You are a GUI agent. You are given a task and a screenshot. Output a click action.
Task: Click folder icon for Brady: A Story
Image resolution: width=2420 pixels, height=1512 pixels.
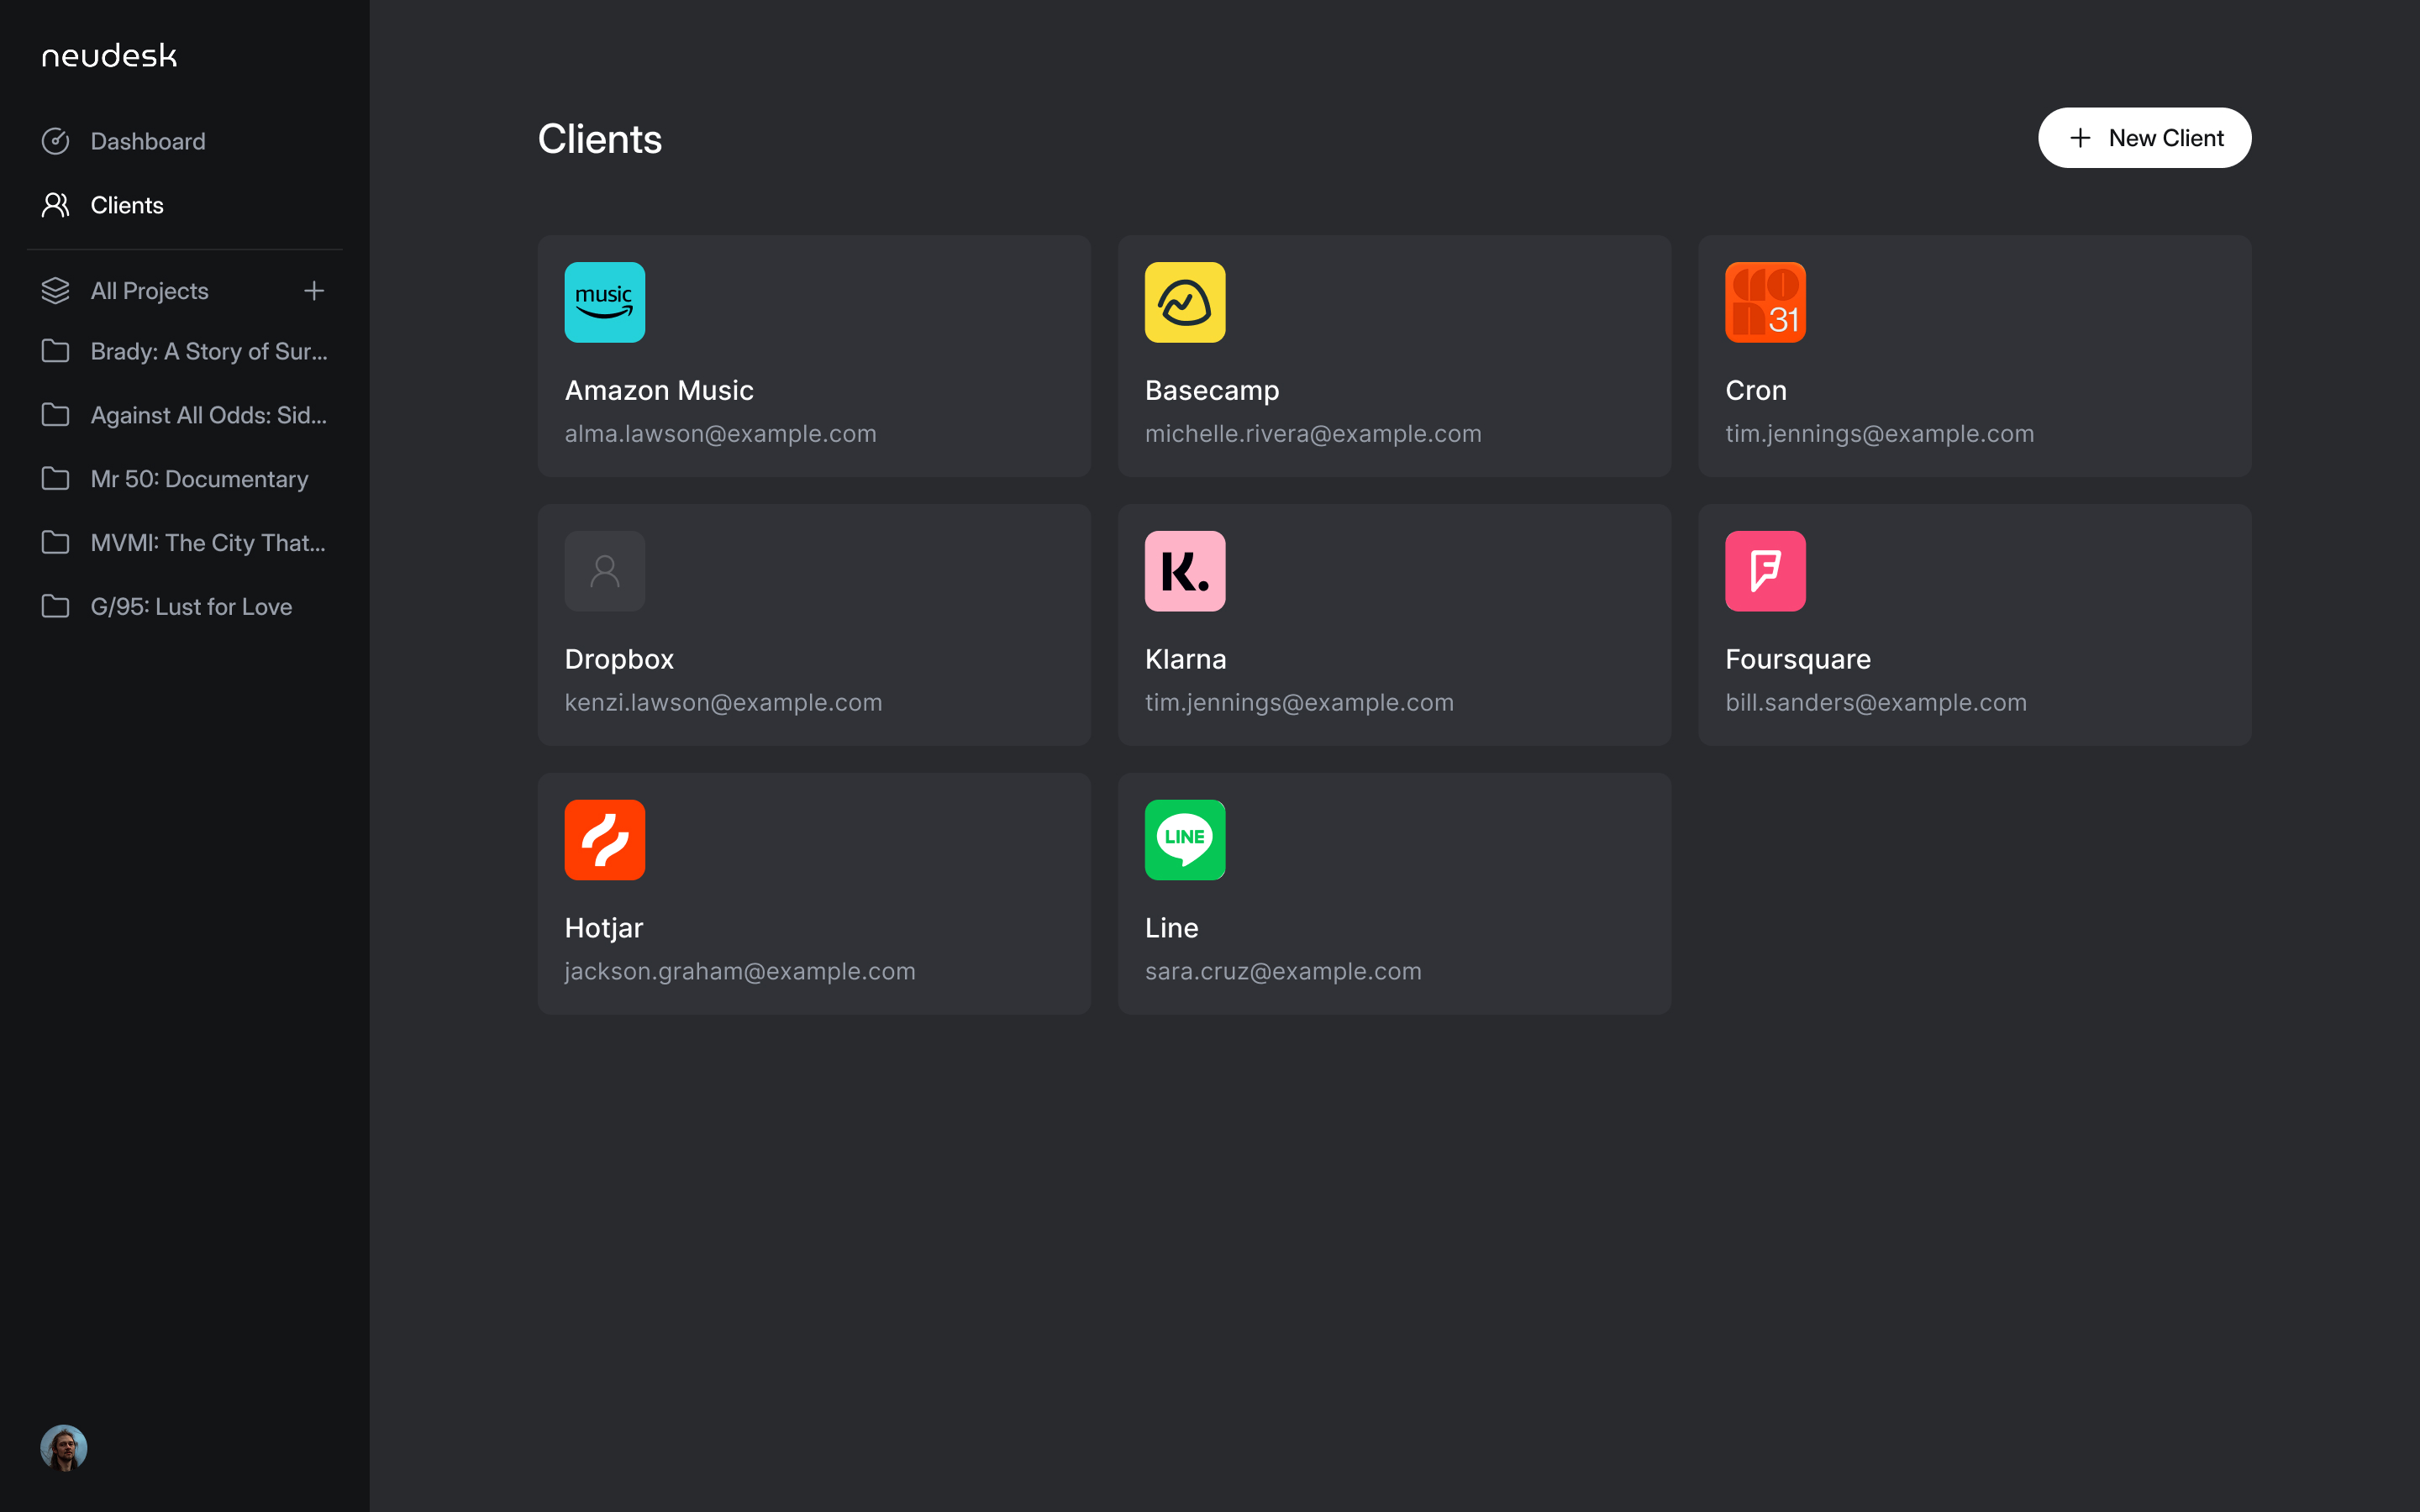[55, 351]
